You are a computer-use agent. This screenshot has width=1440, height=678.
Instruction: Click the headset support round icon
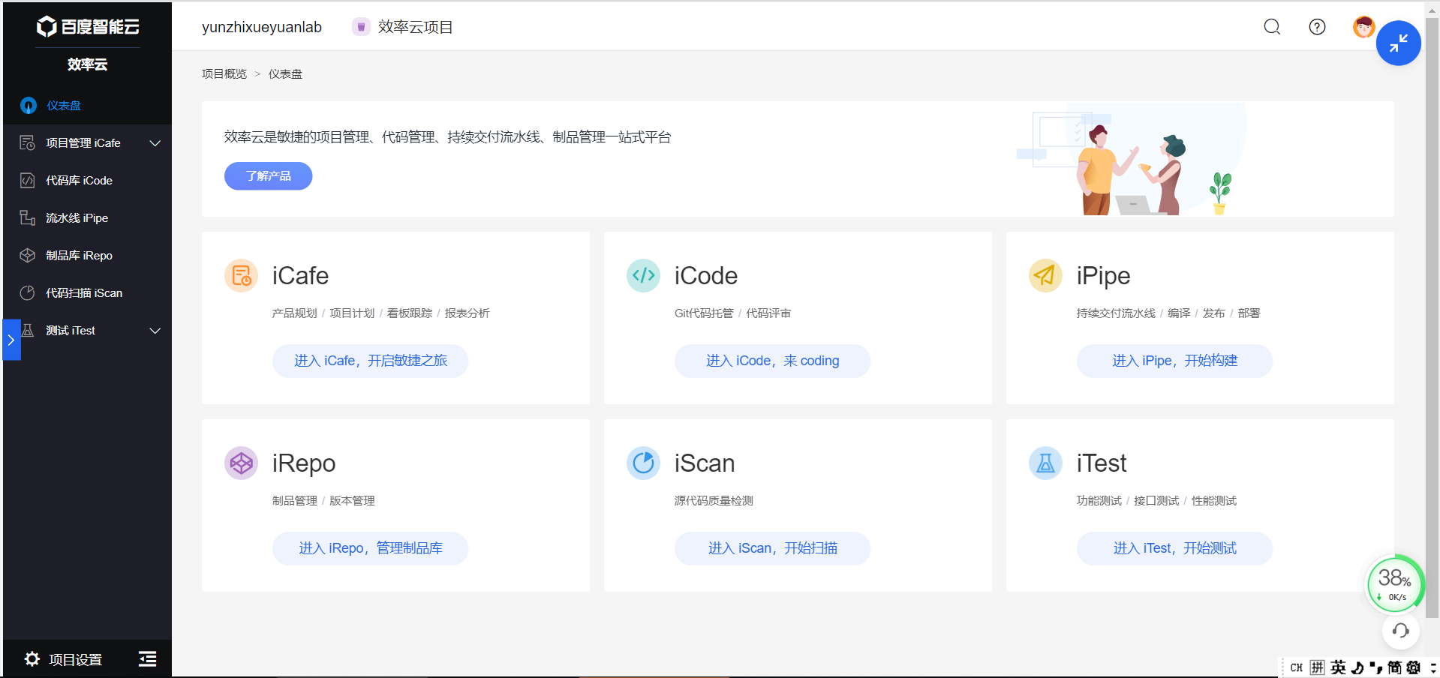pos(1400,631)
